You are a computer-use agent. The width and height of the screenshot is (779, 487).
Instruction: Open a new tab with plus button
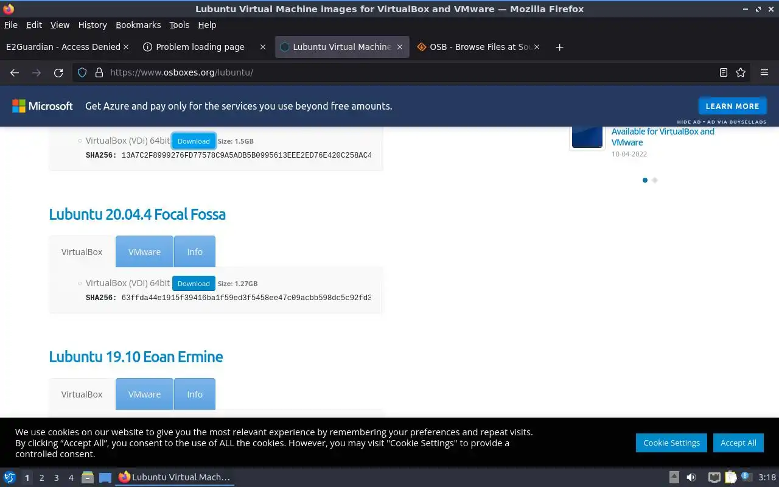point(559,47)
